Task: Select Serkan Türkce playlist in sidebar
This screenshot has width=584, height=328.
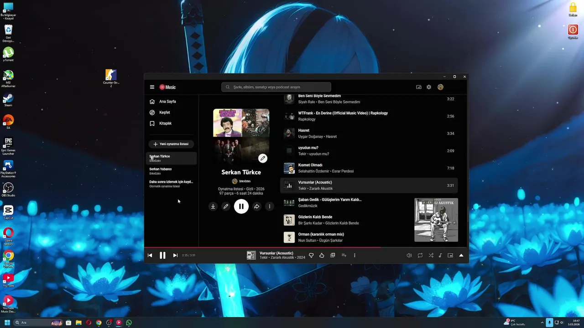Action: [x=172, y=158]
